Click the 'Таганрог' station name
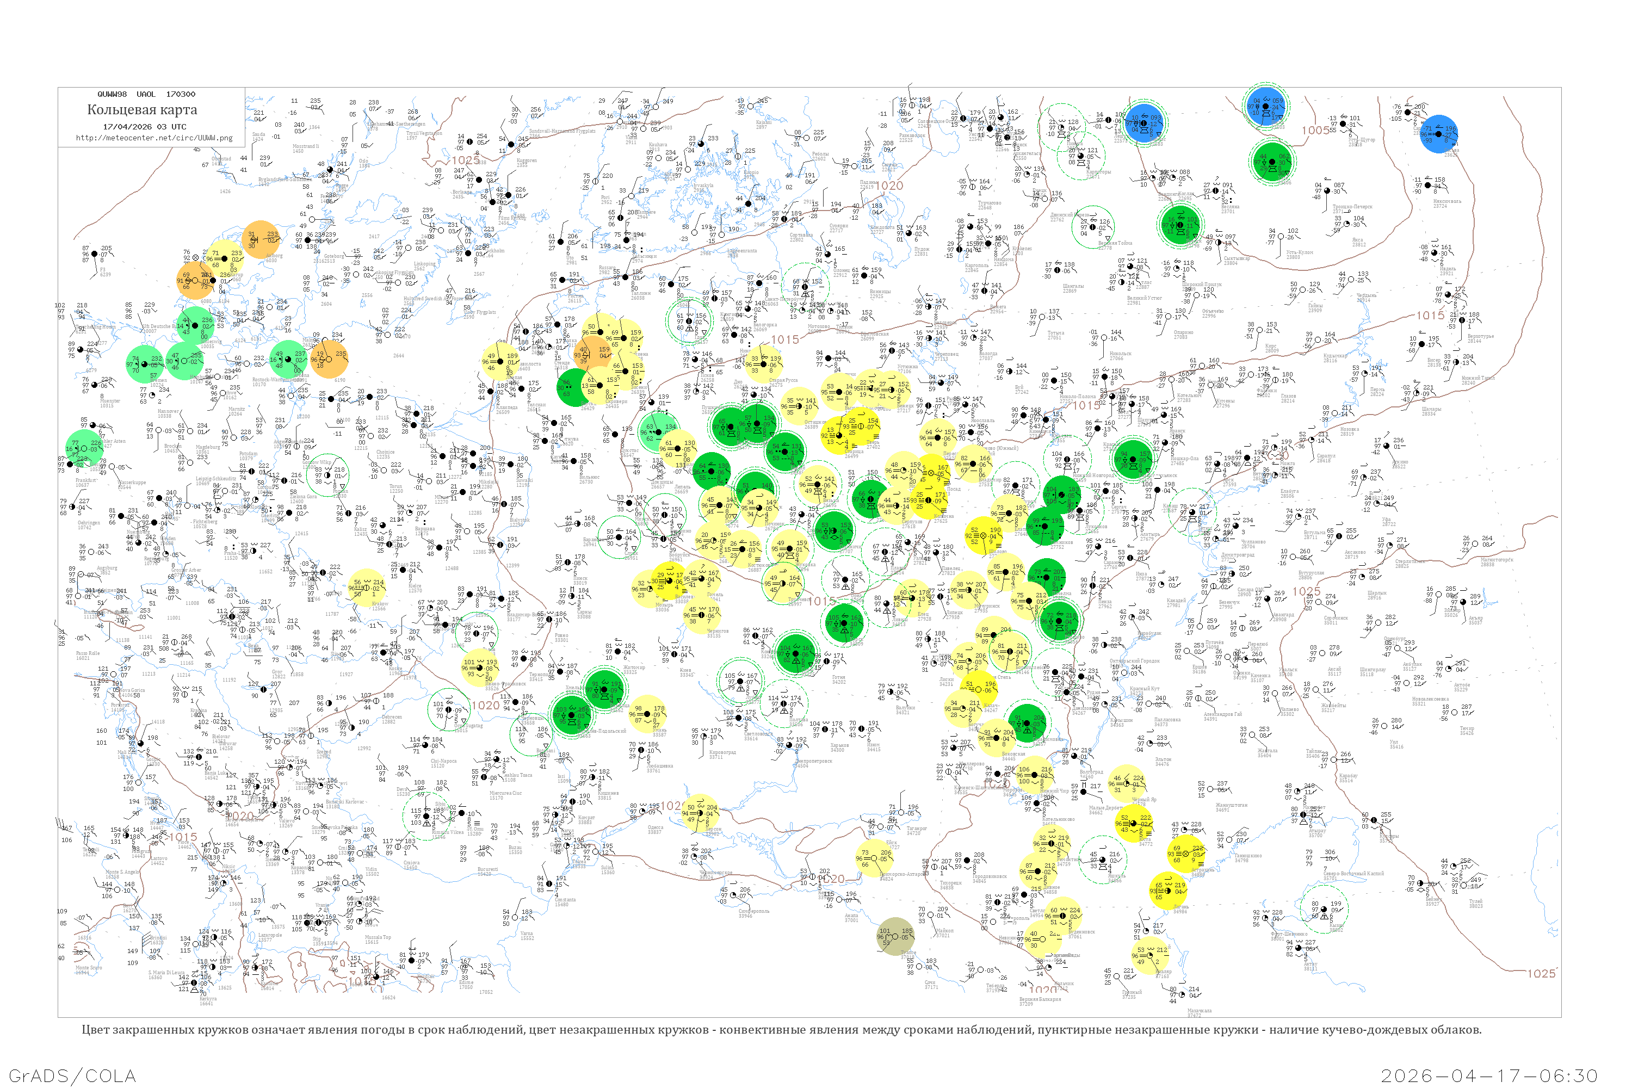 [x=917, y=829]
